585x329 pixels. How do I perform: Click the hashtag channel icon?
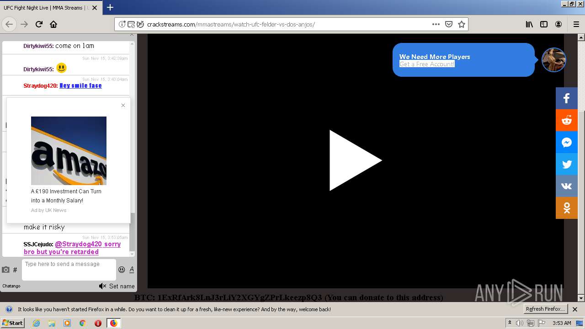[15, 270]
